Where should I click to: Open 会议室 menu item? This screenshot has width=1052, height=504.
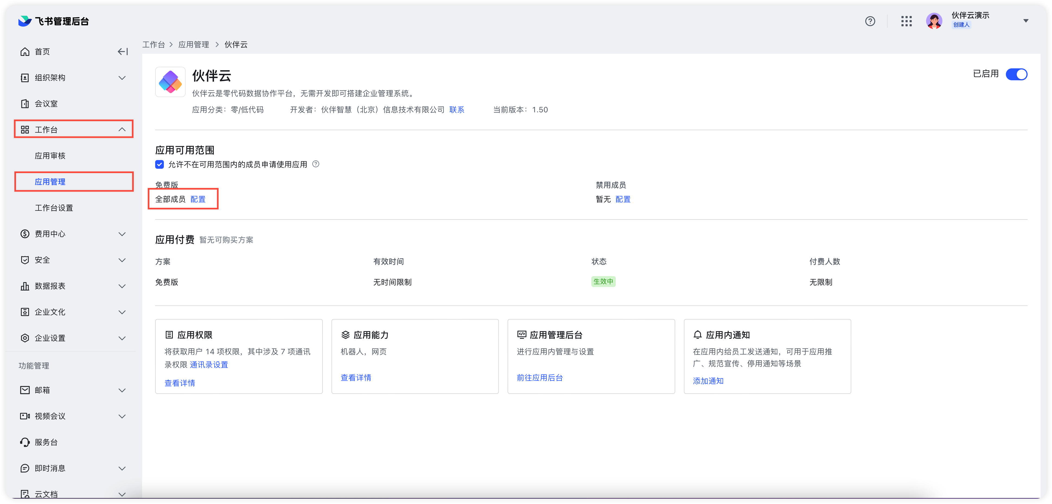[x=46, y=104]
